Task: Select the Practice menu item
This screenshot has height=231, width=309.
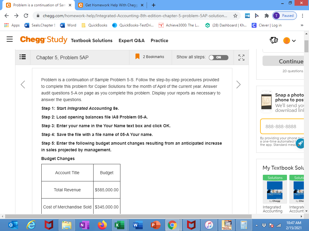Action: tap(159, 40)
